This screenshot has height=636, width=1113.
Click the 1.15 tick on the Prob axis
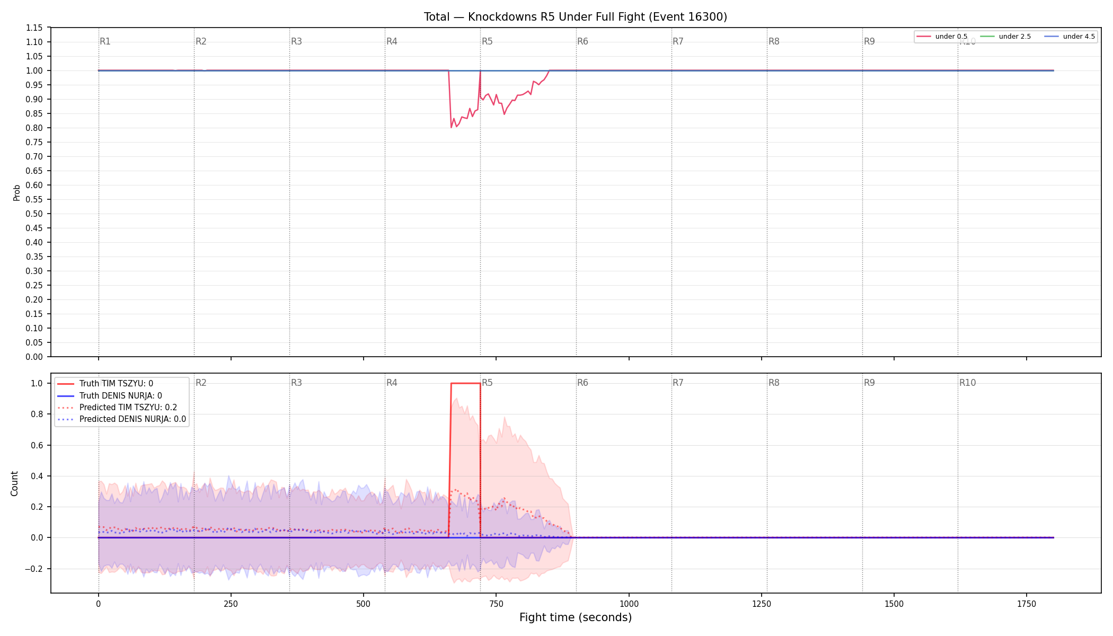pyautogui.click(x=34, y=28)
